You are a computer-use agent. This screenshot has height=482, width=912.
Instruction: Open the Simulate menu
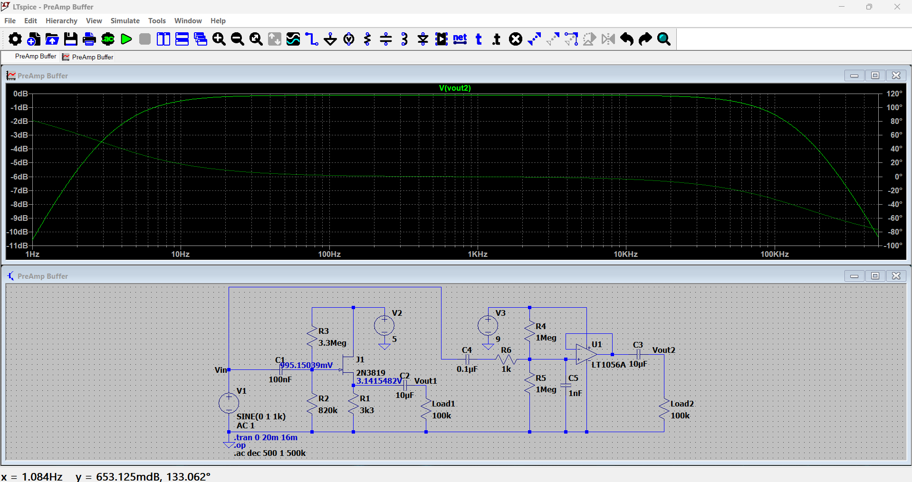[125, 21]
